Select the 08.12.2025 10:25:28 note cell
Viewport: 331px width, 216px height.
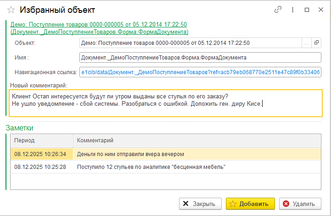point(42,167)
